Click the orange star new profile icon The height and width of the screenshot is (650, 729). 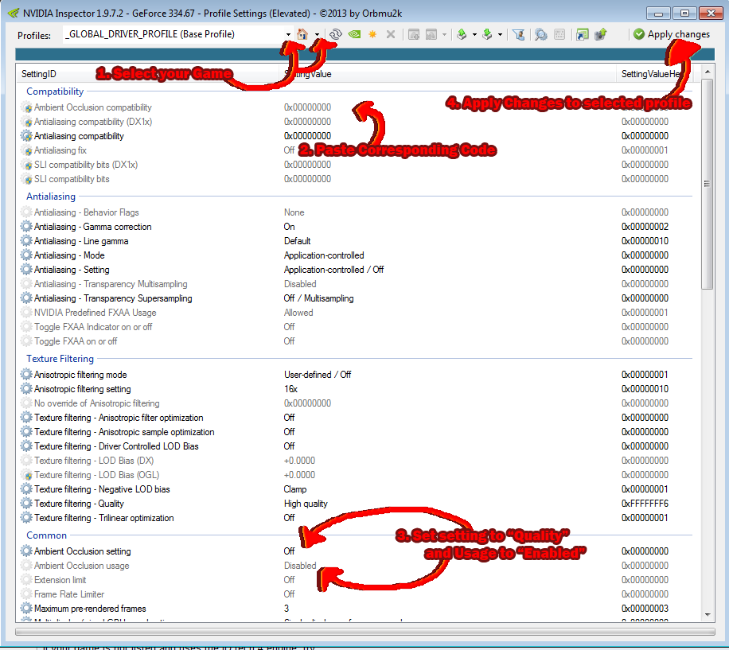[x=372, y=34]
